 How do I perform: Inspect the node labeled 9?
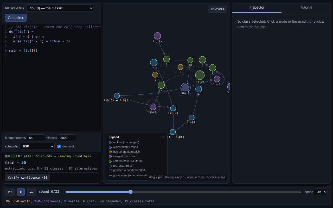[x=166, y=59]
